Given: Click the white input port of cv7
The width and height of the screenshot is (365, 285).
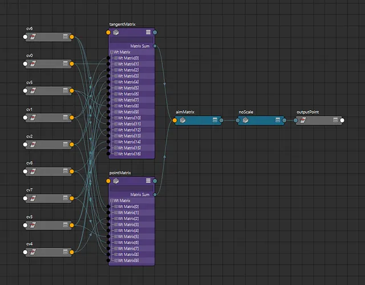Looking at the screenshot, I should tap(25, 198).
